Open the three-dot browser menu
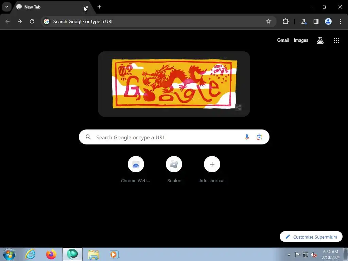The width and height of the screenshot is (348, 261). (x=341, y=21)
